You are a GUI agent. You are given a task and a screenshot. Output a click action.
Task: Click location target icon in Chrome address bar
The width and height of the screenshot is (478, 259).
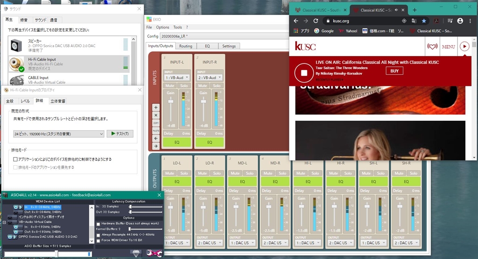point(404,21)
